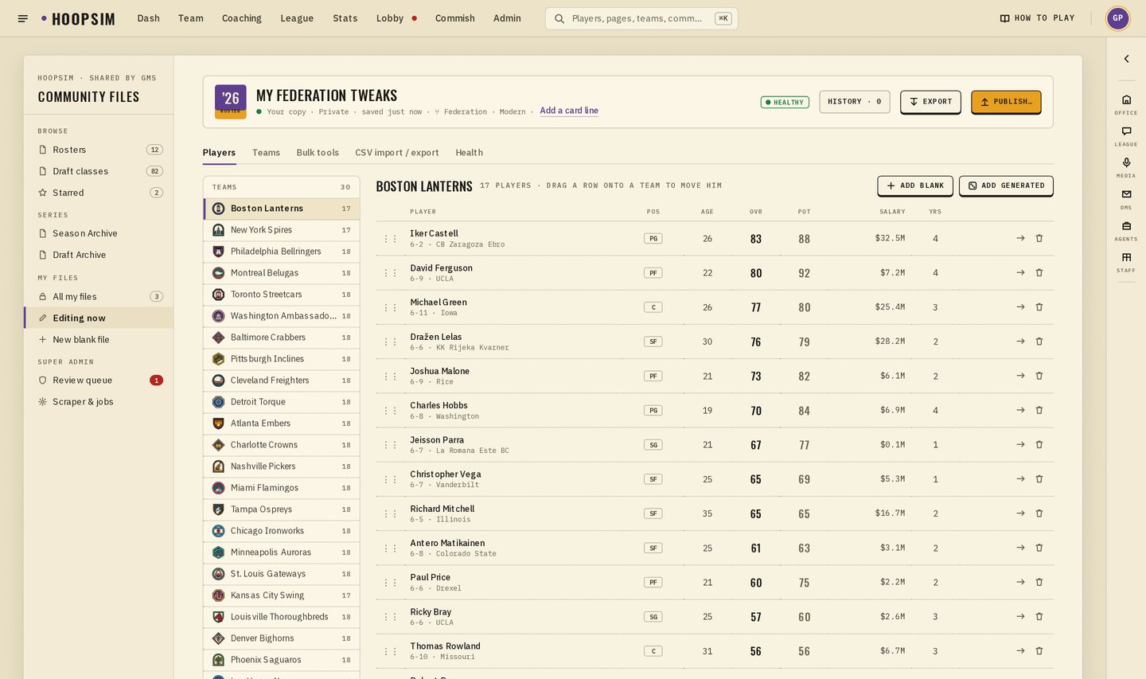This screenshot has width=1146, height=679.
Task: Click Michael Green's $25.4M salary
Action: [x=890, y=306]
